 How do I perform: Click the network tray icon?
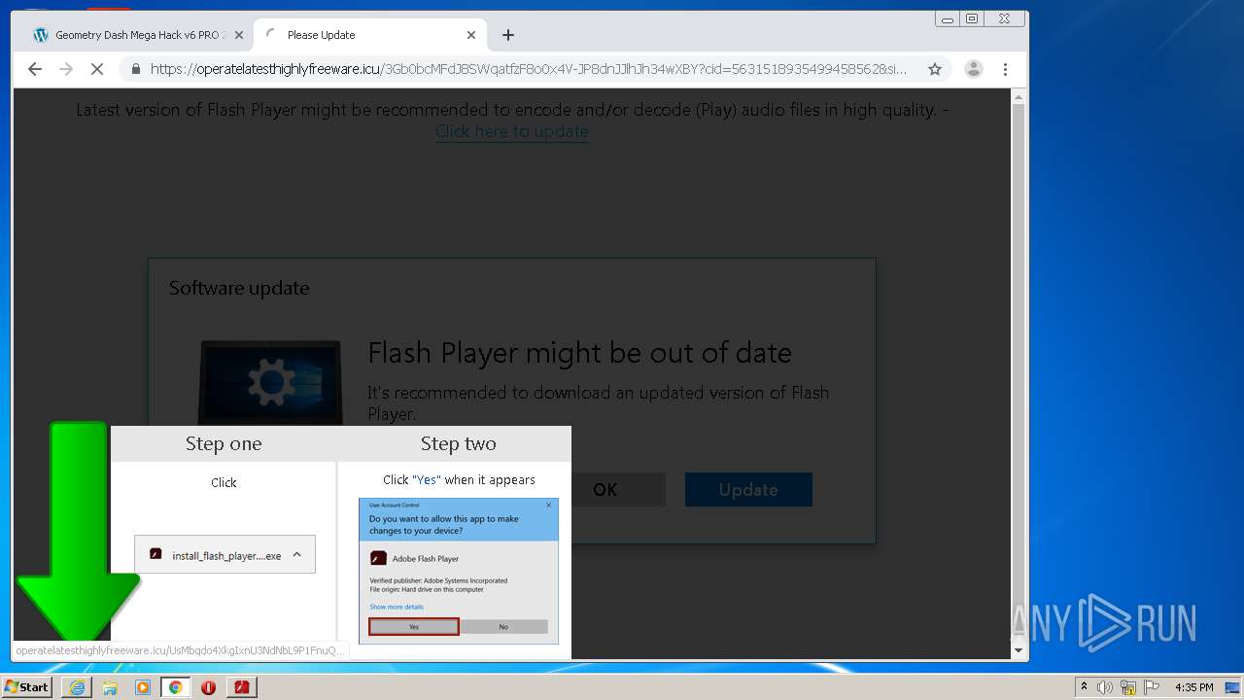pyautogui.click(x=1128, y=687)
